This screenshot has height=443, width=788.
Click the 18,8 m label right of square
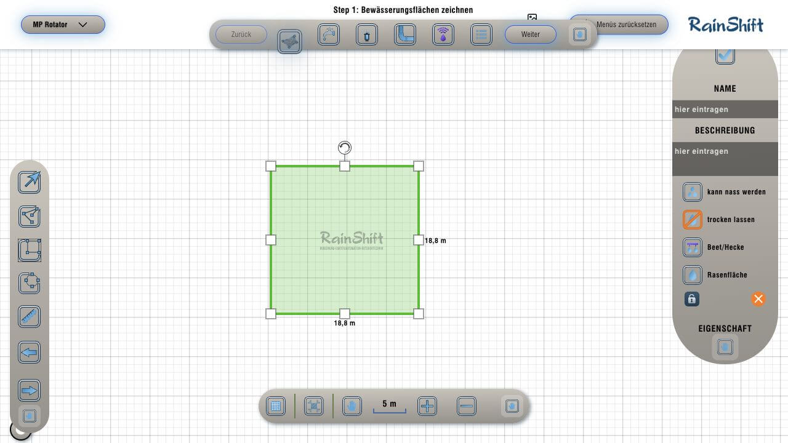[435, 241]
